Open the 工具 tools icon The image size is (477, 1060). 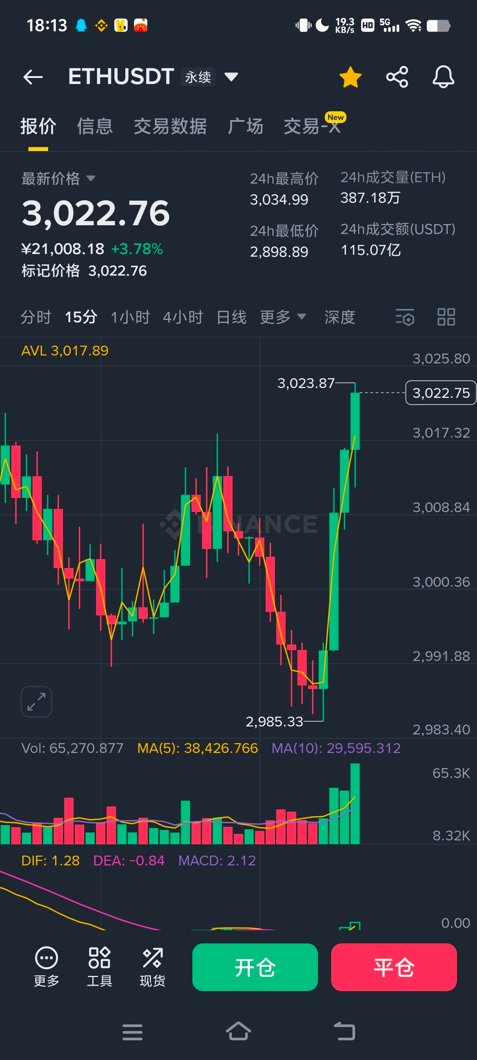[x=99, y=967]
